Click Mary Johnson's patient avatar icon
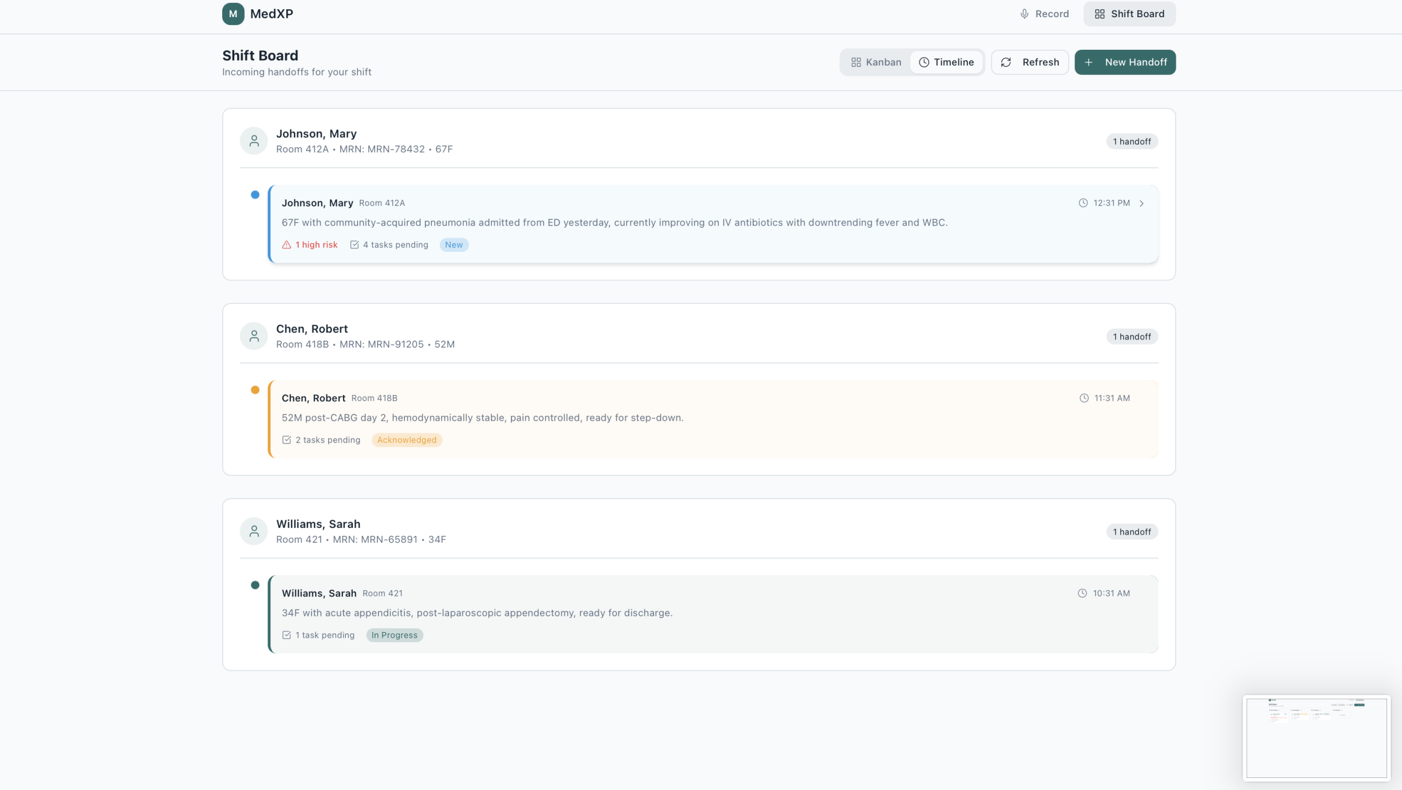The height and width of the screenshot is (790, 1402). [x=254, y=141]
